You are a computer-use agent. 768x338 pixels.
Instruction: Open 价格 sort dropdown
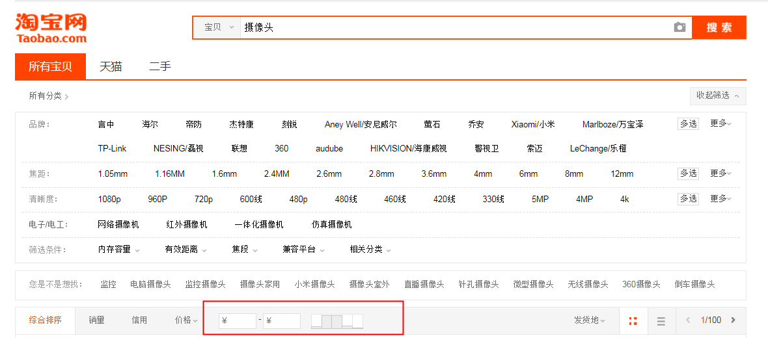(186, 320)
